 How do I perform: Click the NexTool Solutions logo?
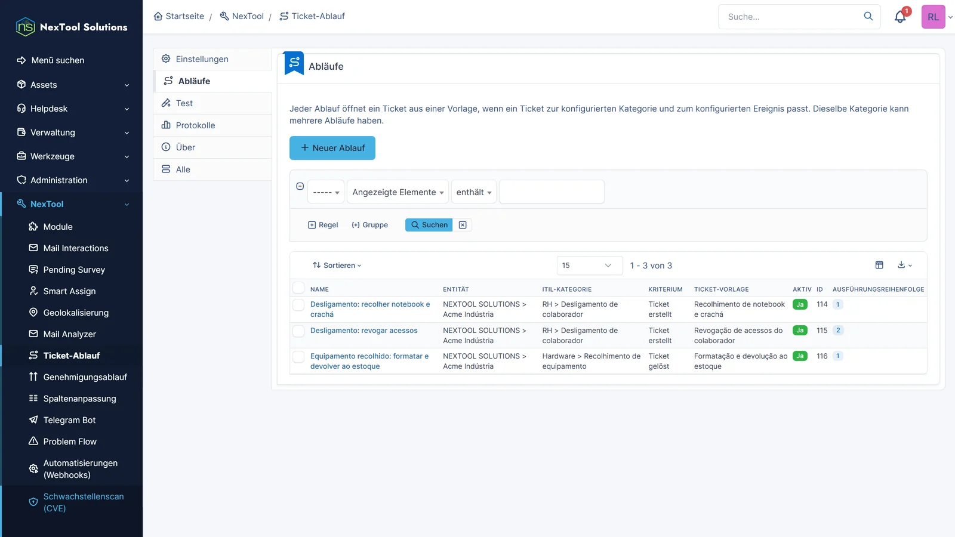pyautogui.click(x=72, y=27)
